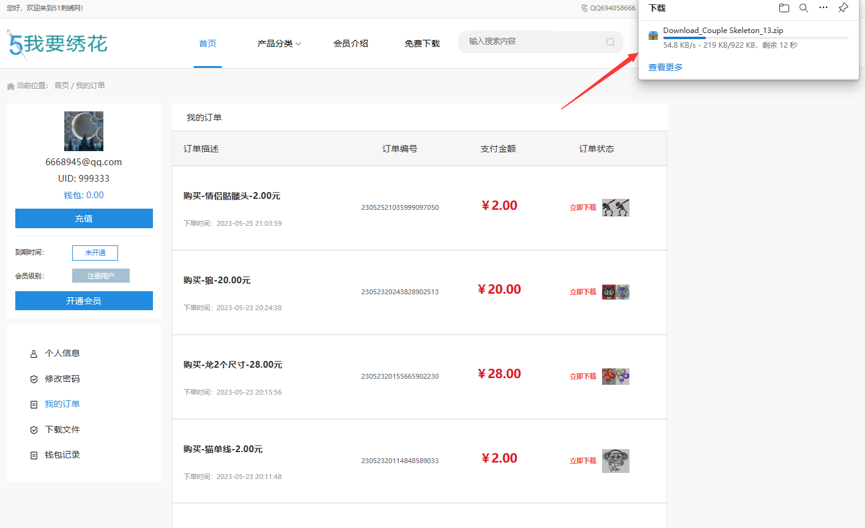Click the user avatar image
This screenshot has height=528, width=865.
[84, 131]
